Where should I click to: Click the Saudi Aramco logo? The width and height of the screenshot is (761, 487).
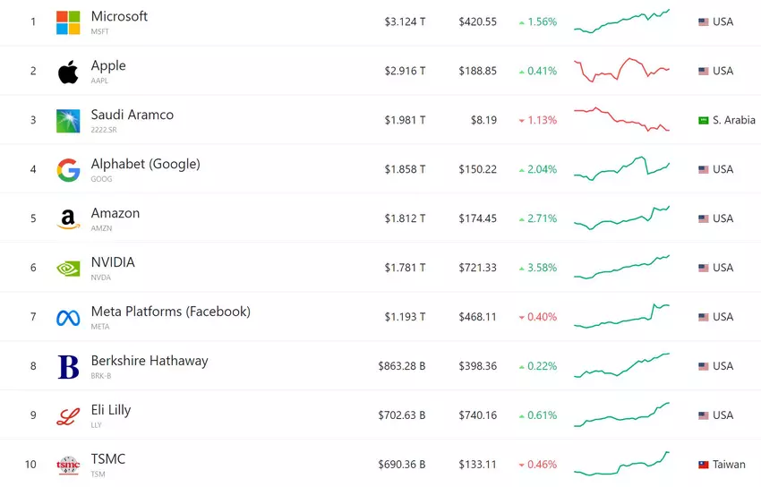[x=68, y=121]
